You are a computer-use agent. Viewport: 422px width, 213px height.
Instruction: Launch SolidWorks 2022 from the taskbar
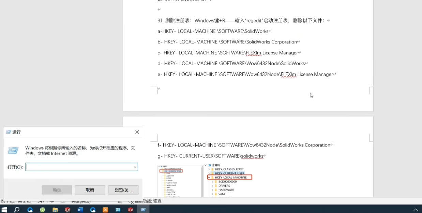click(67, 210)
